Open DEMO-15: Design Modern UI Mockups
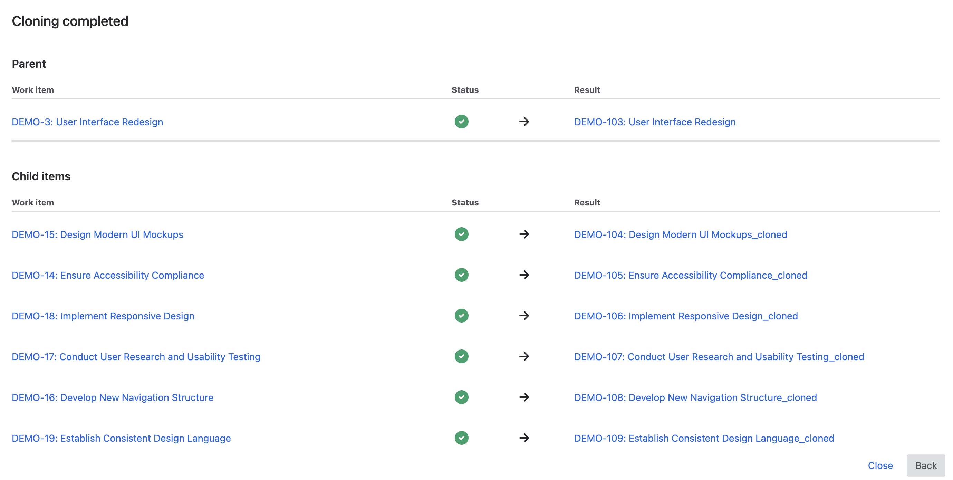The image size is (953, 480). click(x=97, y=234)
